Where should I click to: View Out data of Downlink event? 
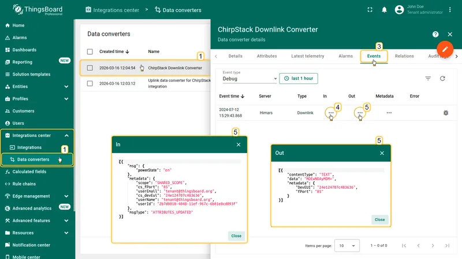click(360, 113)
